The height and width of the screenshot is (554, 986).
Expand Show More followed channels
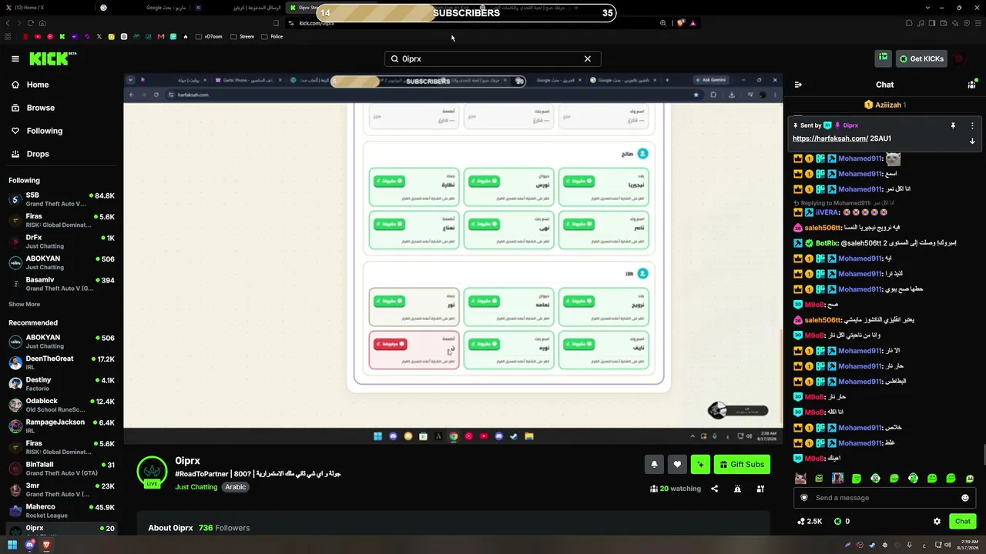24,304
